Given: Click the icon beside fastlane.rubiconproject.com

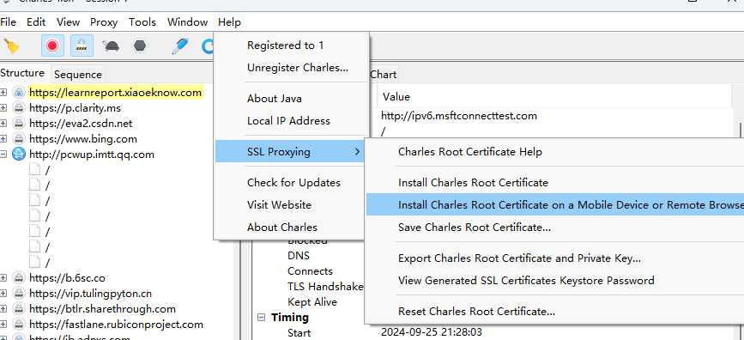Looking at the screenshot, I should (x=19, y=325).
